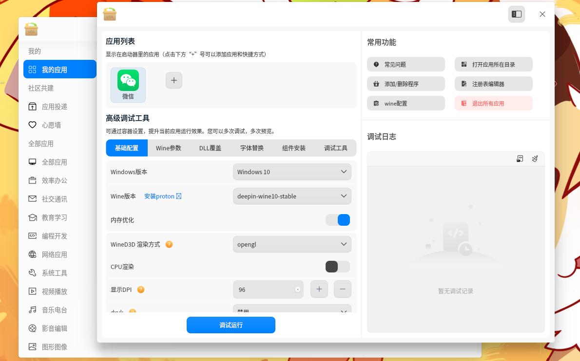Select 我的应用 in the sidebar
This screenshot has height=361, width=580.
pyautogui.click(x=60, y=69)
